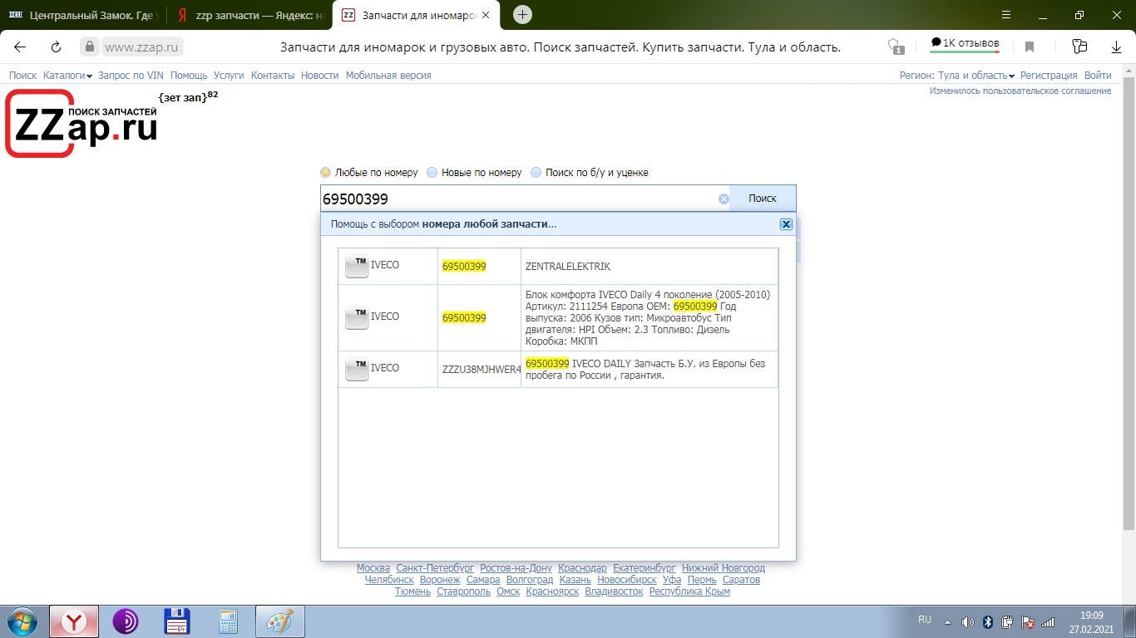Open the Изменилось пользовательское соглашение notice
The height and width of the screenshot is (638, 1136).
click(1020, 91)
